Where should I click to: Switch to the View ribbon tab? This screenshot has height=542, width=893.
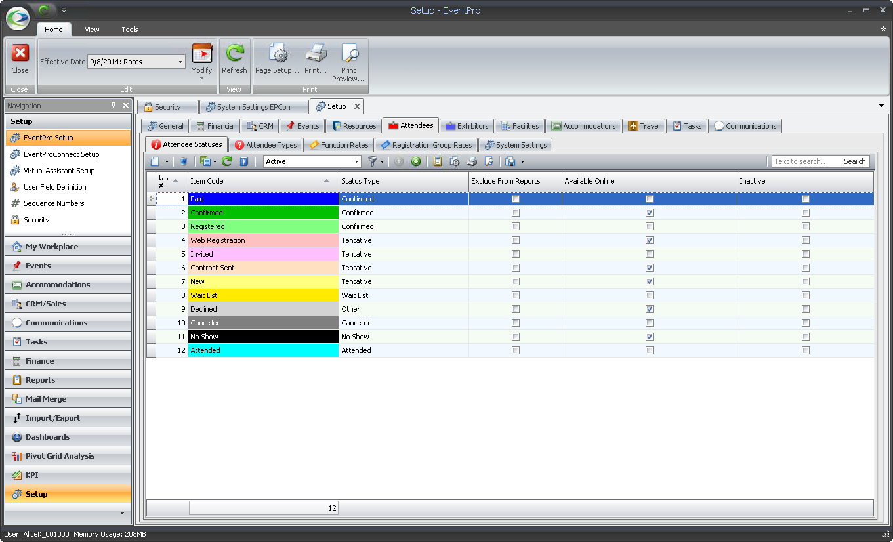92,30
